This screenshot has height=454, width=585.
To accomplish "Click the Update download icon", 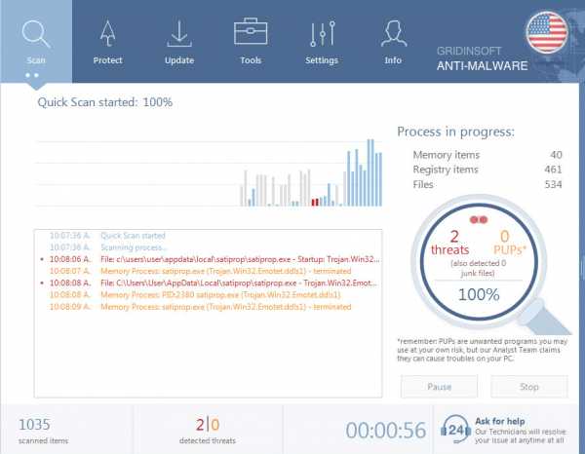I will (179, 33).
